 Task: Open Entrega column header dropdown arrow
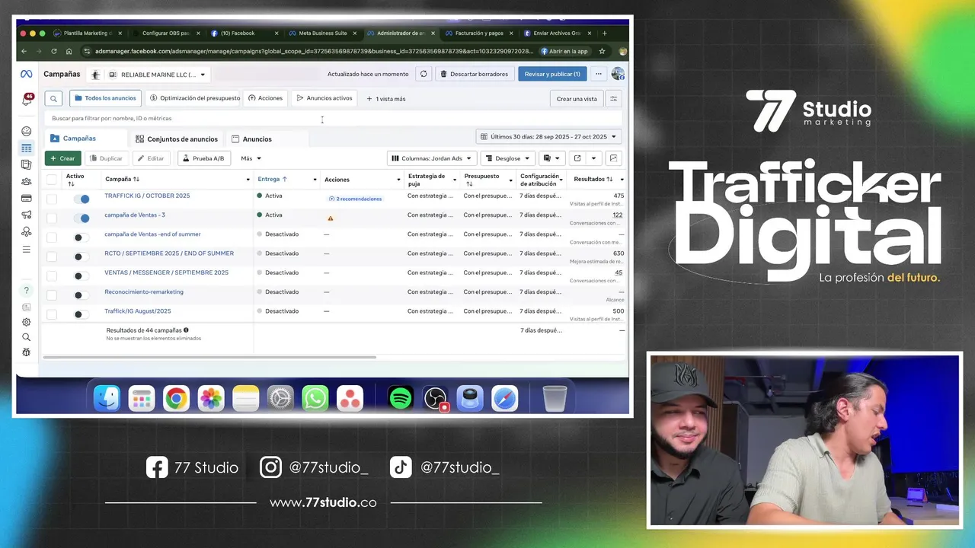click(x=315, y=180)
